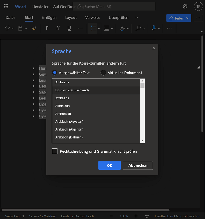Click the Teilen share button

179,18
